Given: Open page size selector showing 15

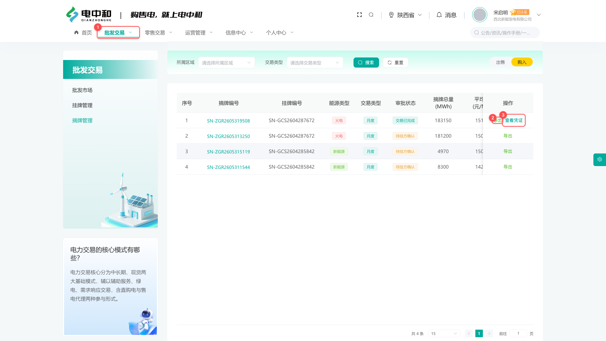Looking at the screenshot, I should (x=444, y=333).
